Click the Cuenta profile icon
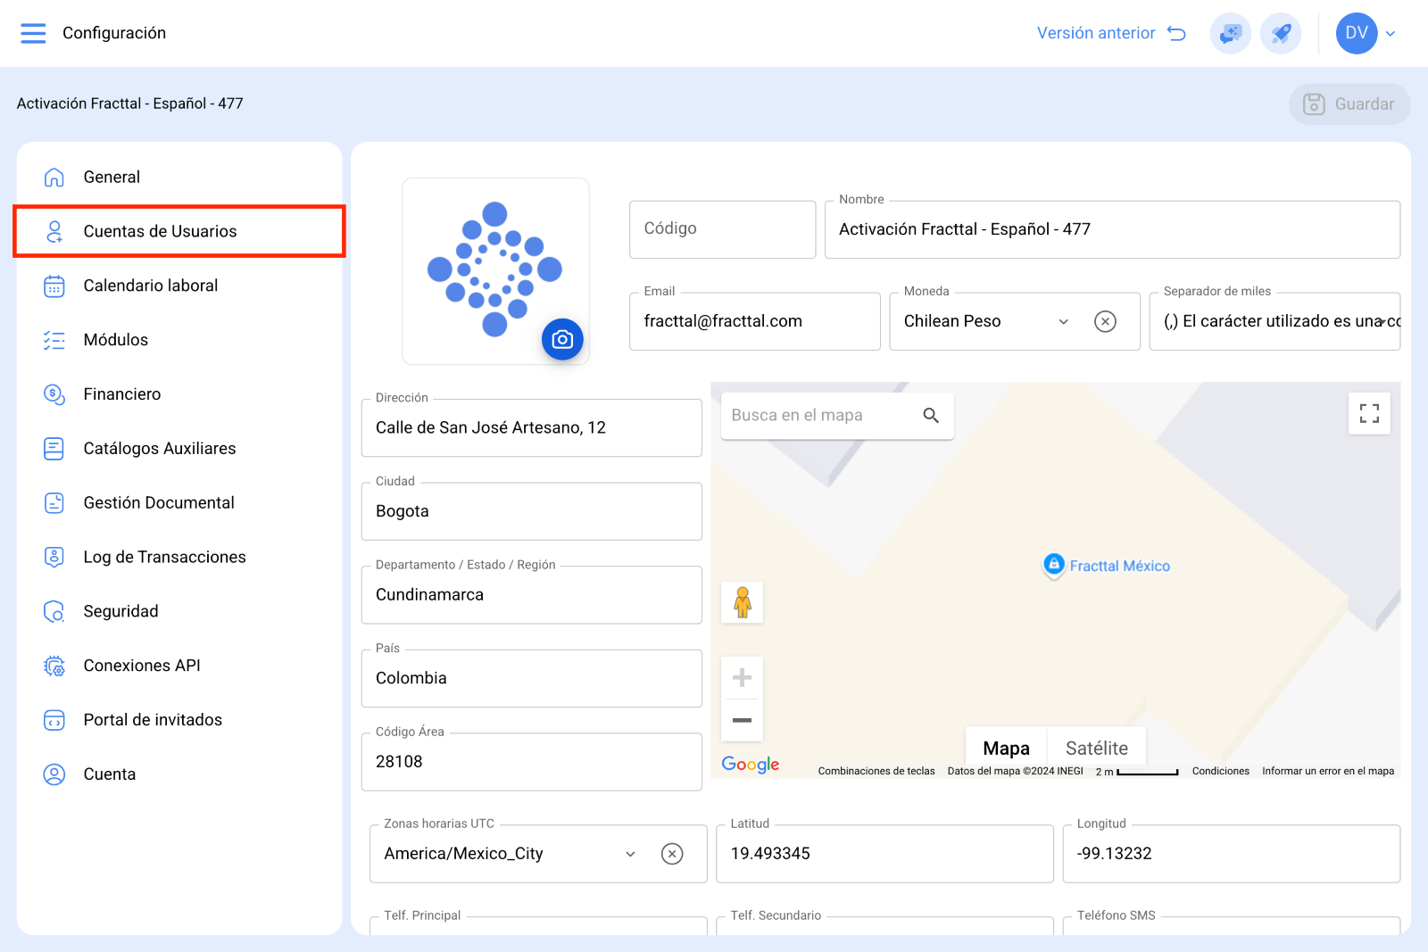Image resolution: width=1428 pixels, height=952 pixels. pos(54,774)
